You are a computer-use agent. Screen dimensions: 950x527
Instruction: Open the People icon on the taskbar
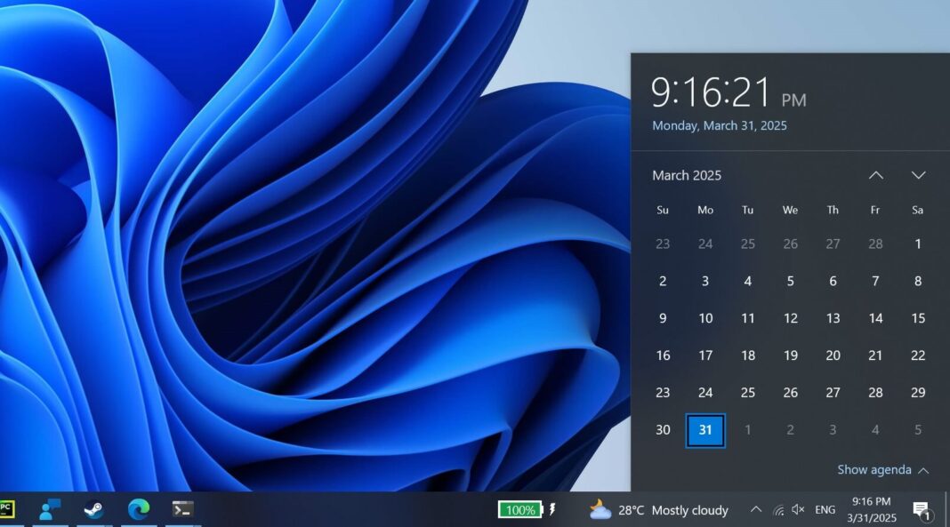[x=49, y=509]
